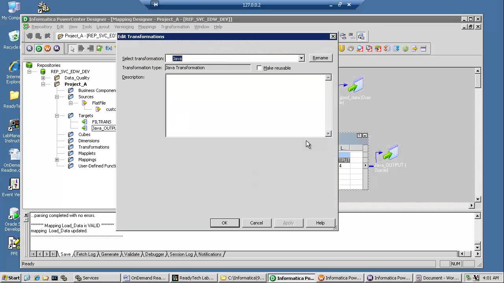Click the Java_OUTPUT Oracle target icon in workspace
Screen dimensions: 504x283
(391, 153)
